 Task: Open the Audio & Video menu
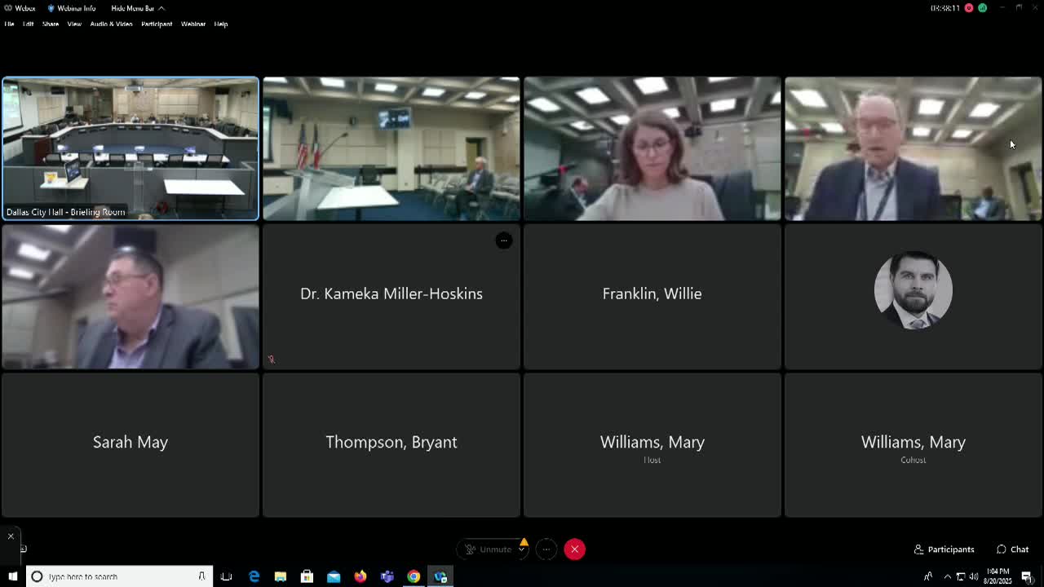111,24
